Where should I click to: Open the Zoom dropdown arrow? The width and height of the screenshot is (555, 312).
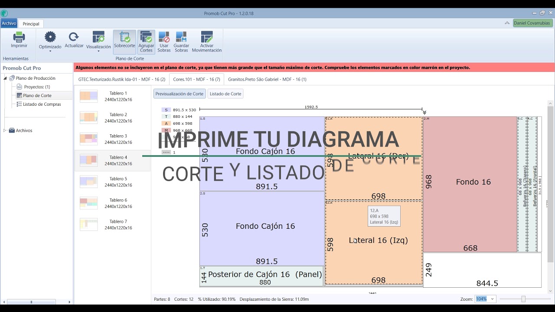[x=492, y=299]
